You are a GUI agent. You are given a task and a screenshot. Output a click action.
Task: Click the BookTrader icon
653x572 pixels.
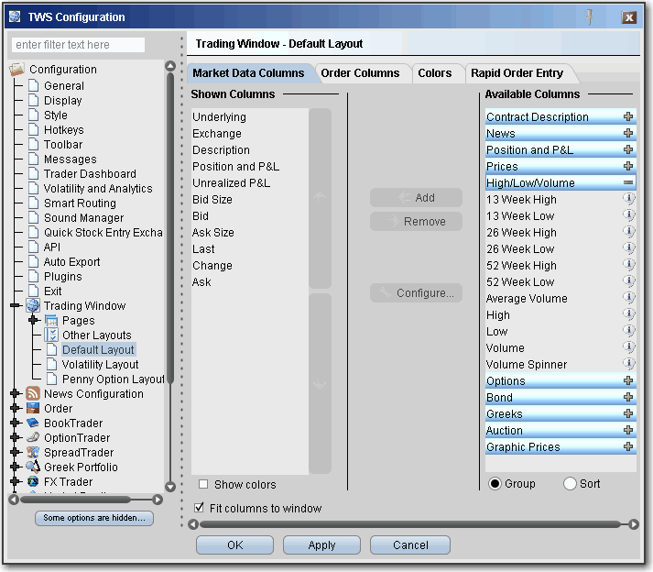pyautogui.click(x=33, y=423)
